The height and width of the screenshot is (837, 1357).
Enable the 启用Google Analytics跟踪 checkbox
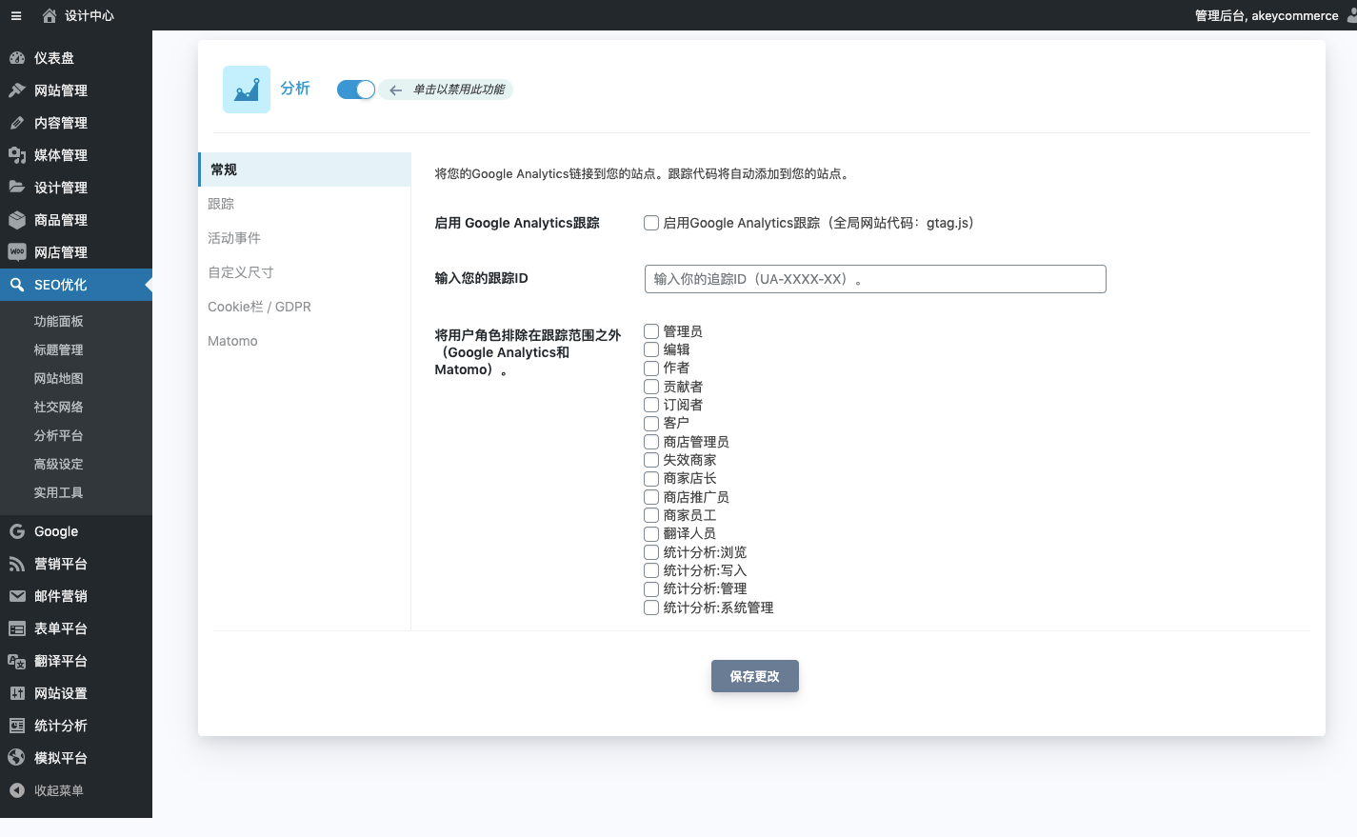(651, 223)
